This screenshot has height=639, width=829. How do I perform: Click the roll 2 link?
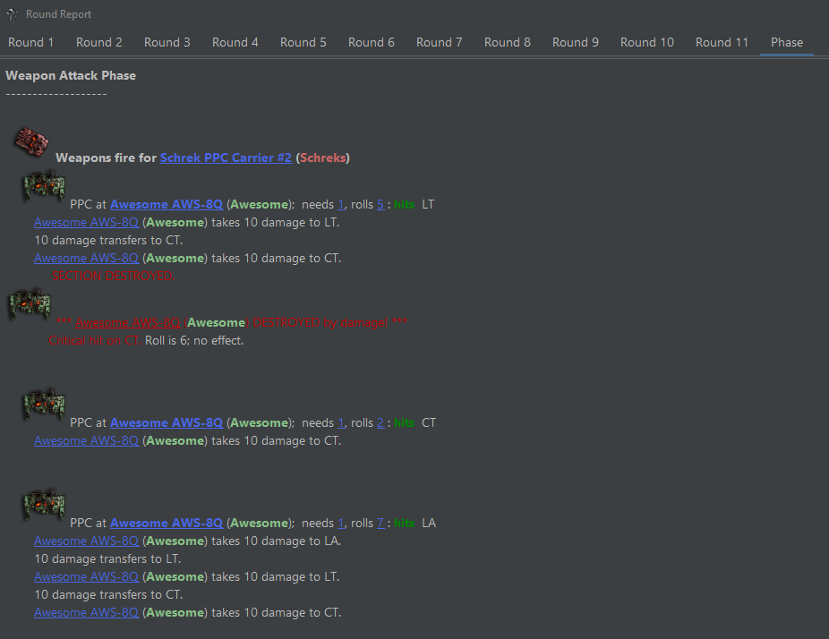tap(380, 422)
